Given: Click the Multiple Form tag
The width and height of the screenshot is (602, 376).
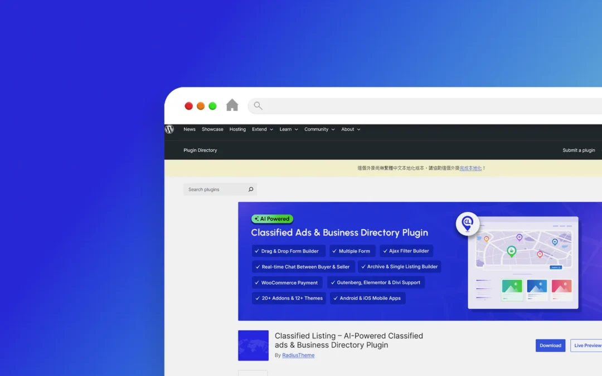Looking at the screenshot, I should click(x=352, y=251).
